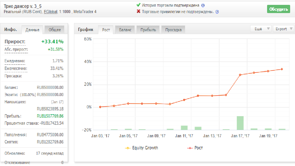The height and width of the screenshot is (166, 295).
Task: Click the Jan 09, '17 axis label
Action: tap(156, 136)
